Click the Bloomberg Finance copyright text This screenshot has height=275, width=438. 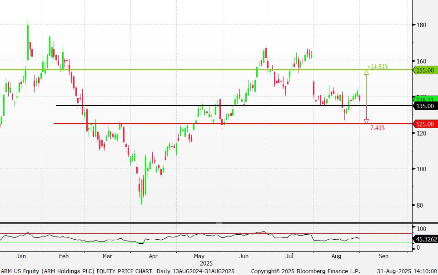click(x=306, y=271)
